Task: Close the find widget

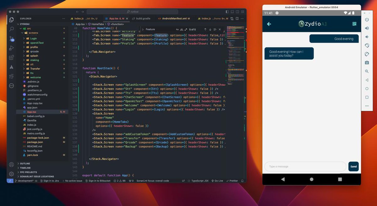Action: (220, 29)
